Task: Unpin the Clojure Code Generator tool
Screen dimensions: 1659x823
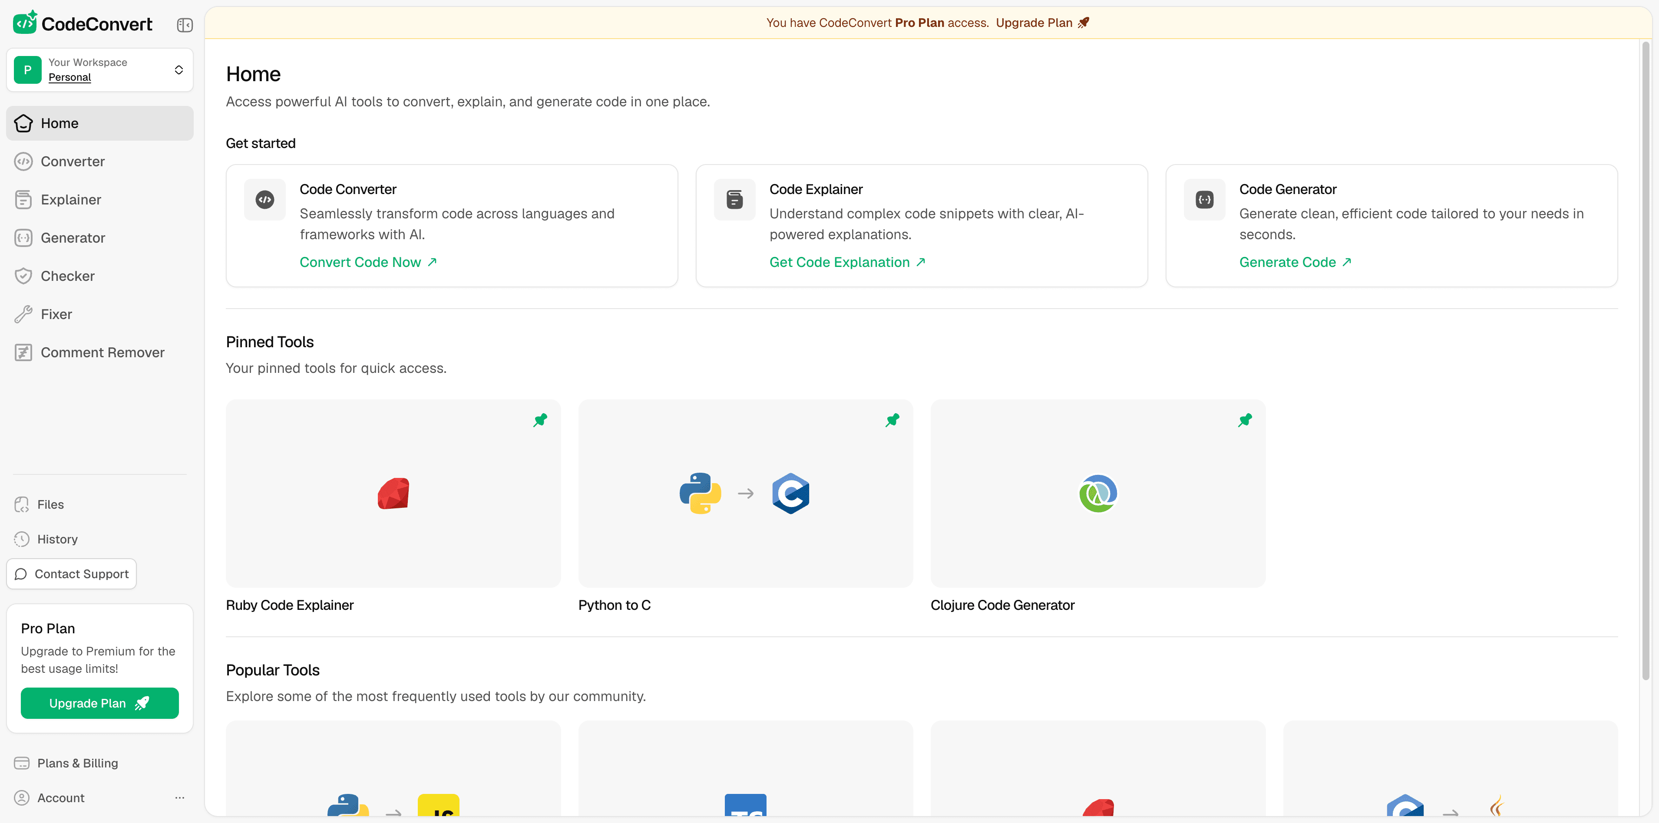Action: pyautogui.click(x=1245, y=420)
